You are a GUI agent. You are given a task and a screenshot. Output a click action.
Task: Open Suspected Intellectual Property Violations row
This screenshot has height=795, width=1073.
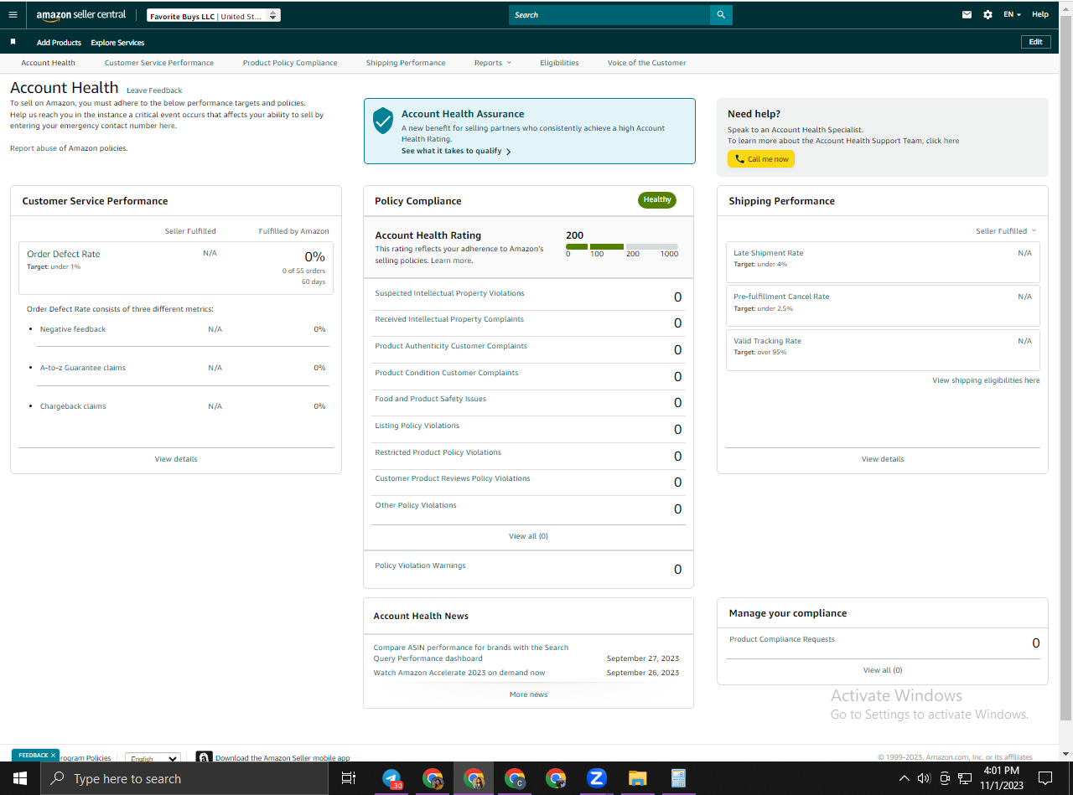click(x=528, y=295)
